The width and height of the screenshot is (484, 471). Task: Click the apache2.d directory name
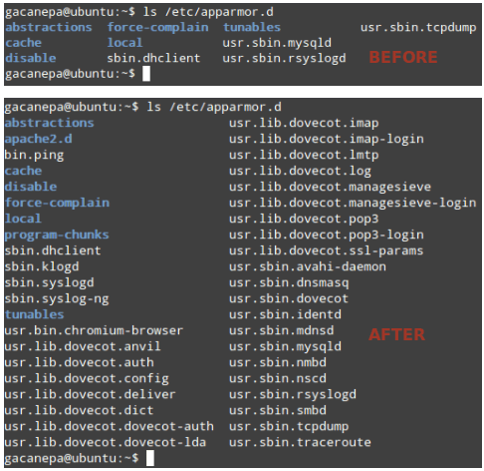tap(38, 139)
